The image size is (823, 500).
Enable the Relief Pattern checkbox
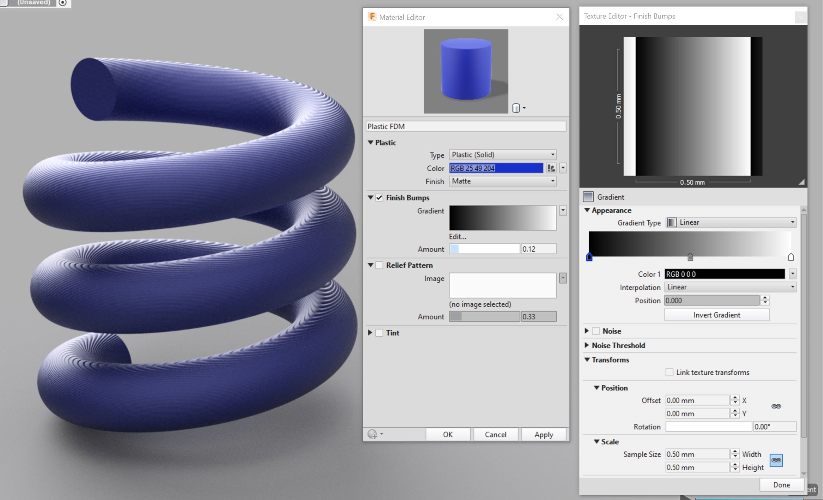click(x=379, y=265)
